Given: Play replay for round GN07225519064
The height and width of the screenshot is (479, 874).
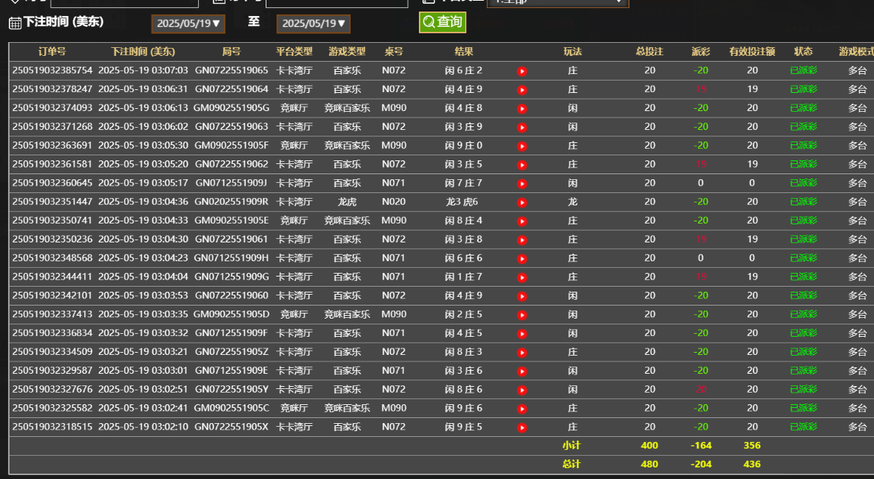Looking at the screenshot, I should point(521,90).
